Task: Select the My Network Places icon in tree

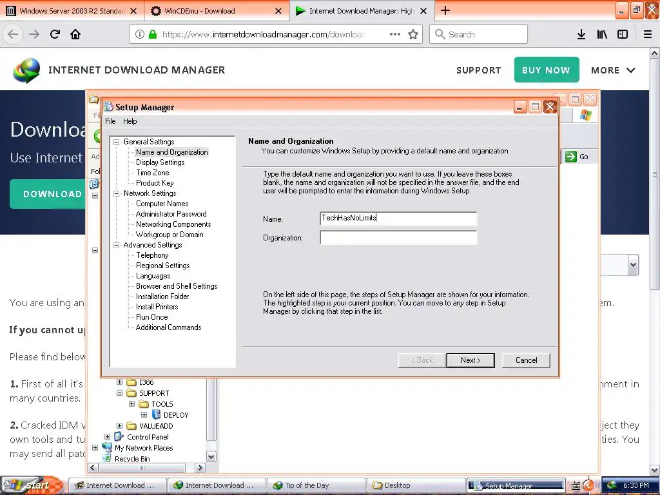Action: (x=107, y=447)
